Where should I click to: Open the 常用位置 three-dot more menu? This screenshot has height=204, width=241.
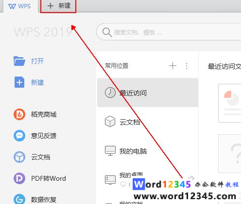pos(187,66)
